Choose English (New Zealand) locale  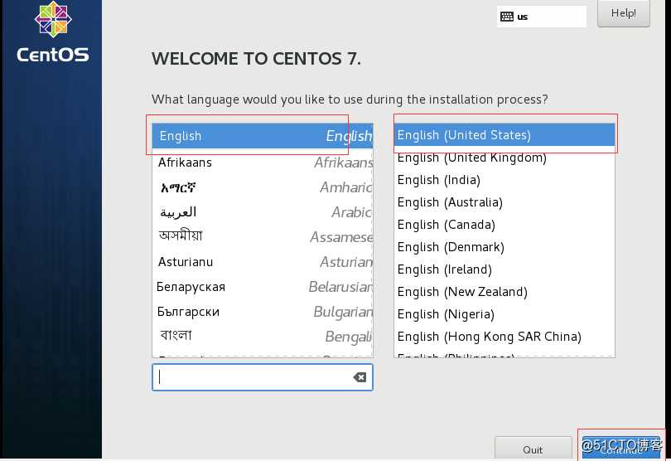(x=504, y=292)
